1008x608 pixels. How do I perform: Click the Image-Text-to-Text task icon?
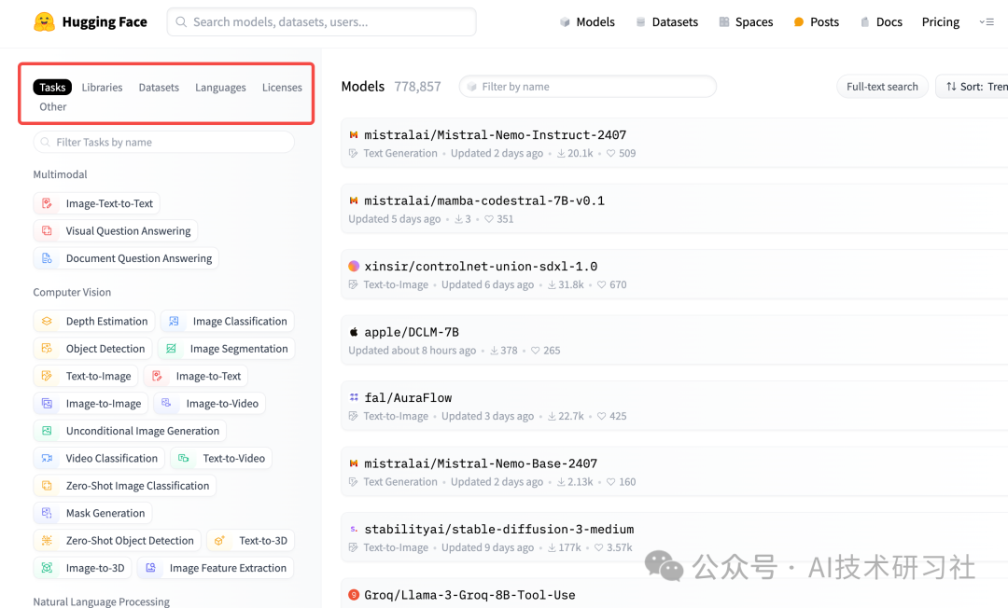coord(47,203)
